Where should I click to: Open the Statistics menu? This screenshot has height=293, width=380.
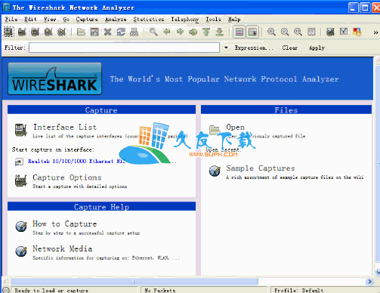[149, 19]
